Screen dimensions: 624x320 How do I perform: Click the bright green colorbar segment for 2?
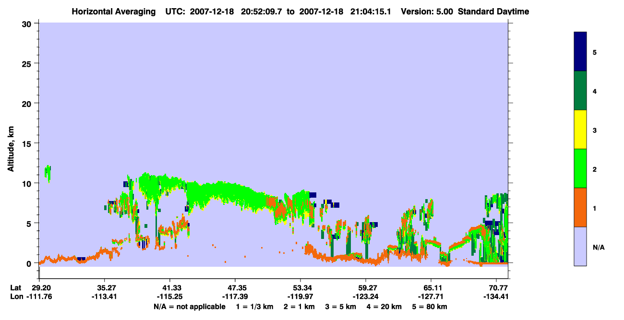580,168
